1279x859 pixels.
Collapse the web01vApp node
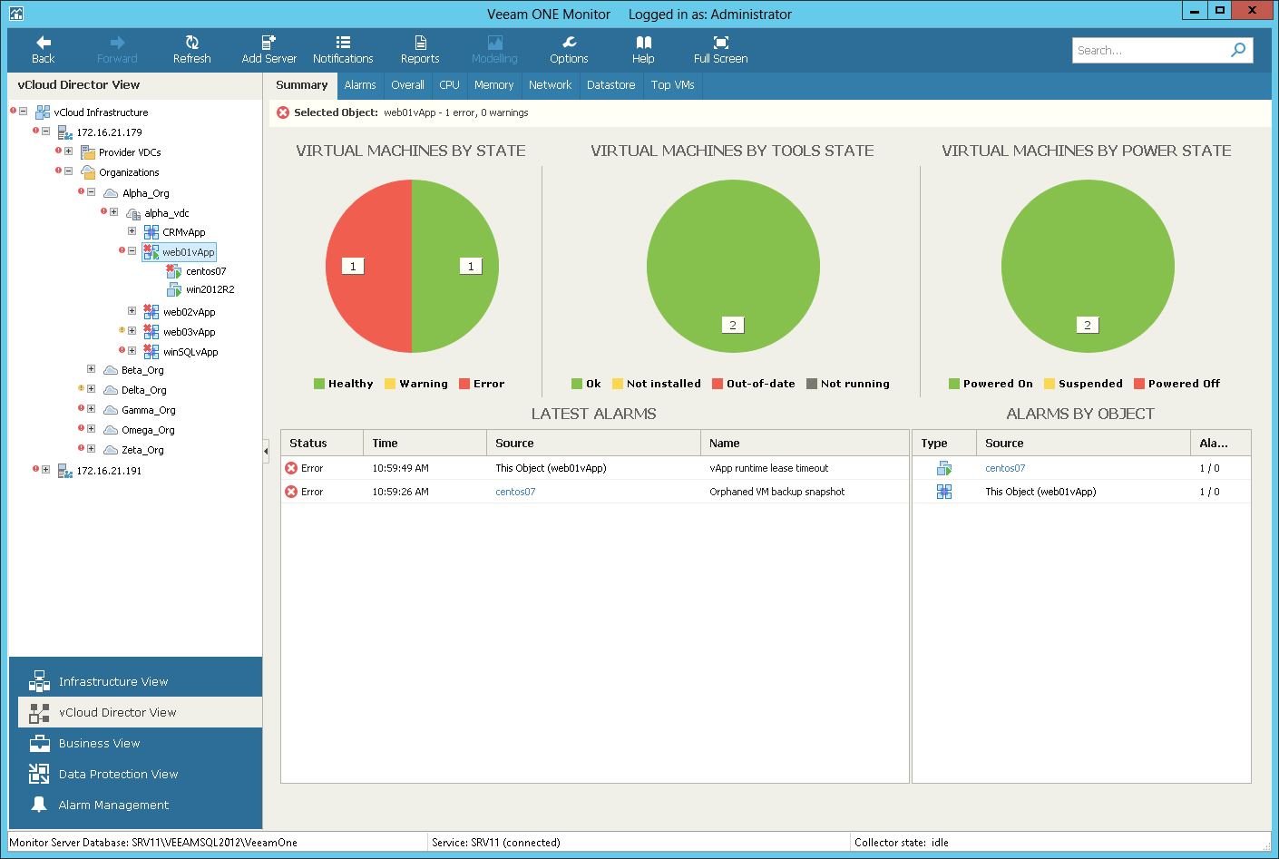tap(132, 251)
